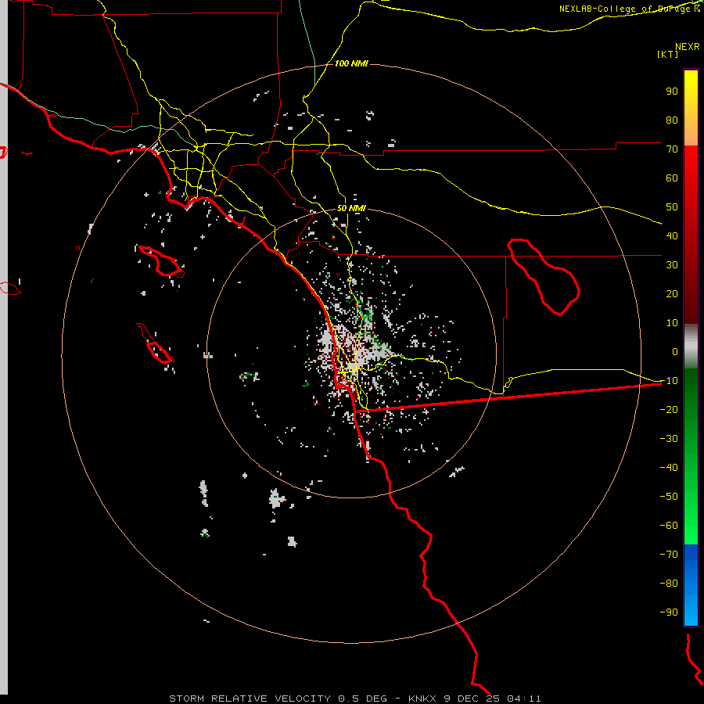This screenshot has height=704, width=704.
Task: Click the 50 value on velocity scale
Action: [x=672, y=207]
